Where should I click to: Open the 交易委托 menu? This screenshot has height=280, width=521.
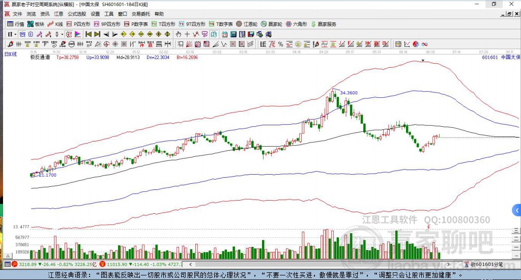coord(141,14)
